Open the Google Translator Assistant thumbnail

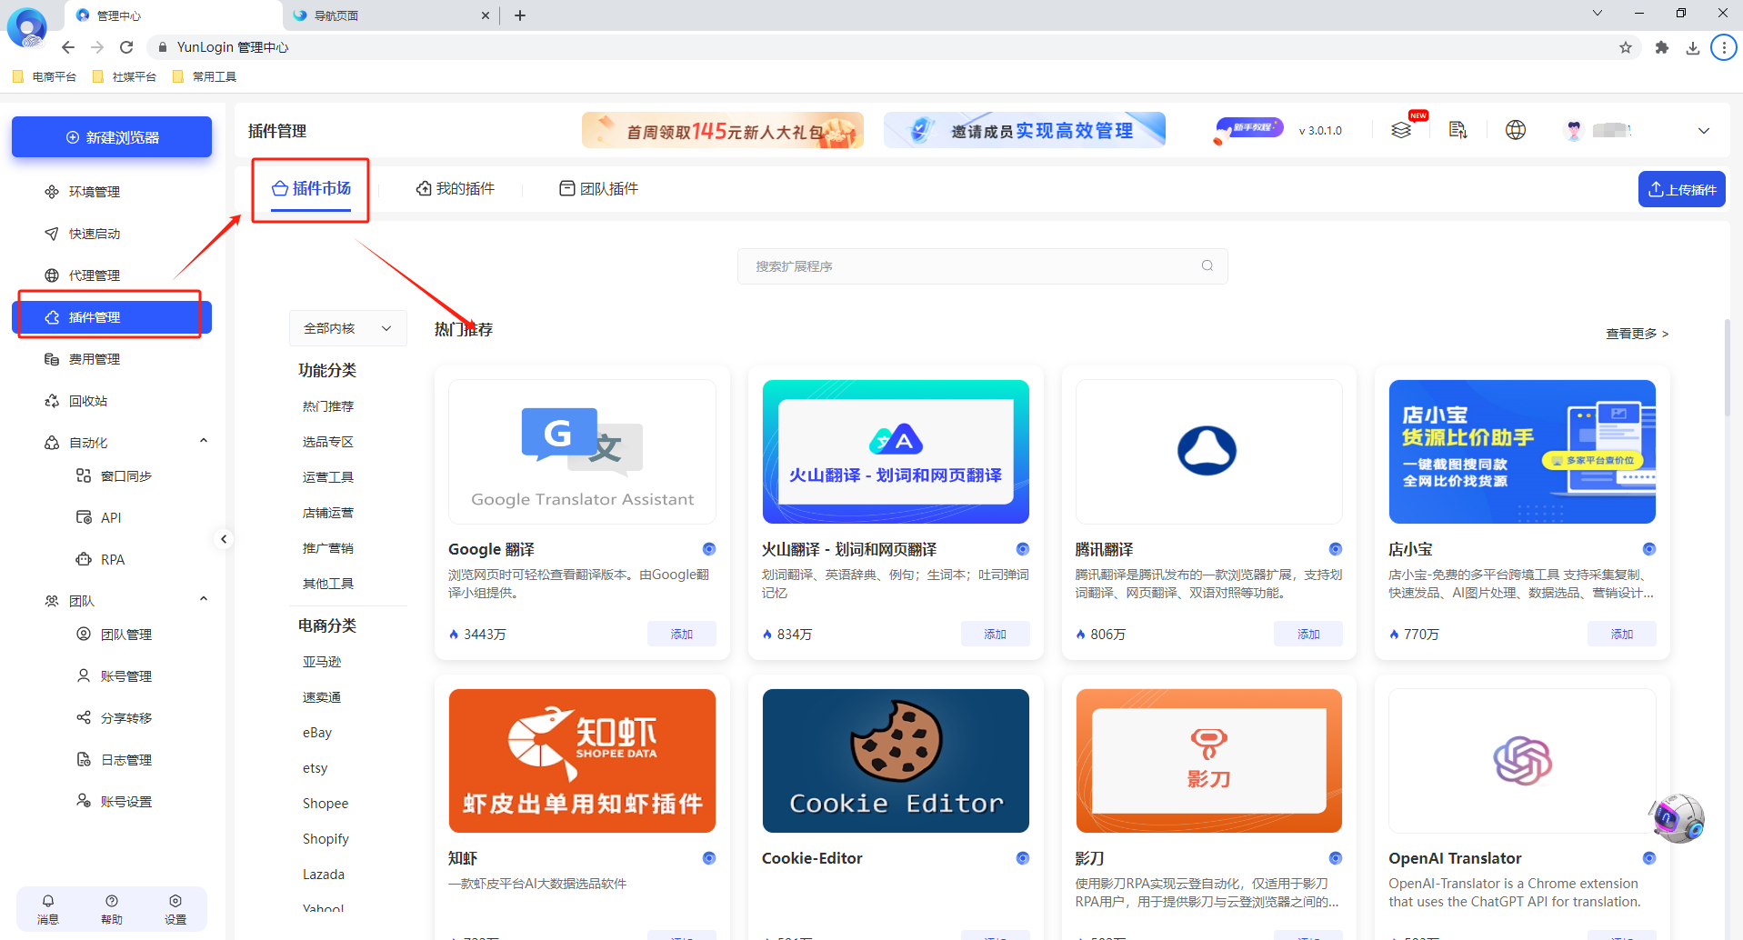click(582, 452)
